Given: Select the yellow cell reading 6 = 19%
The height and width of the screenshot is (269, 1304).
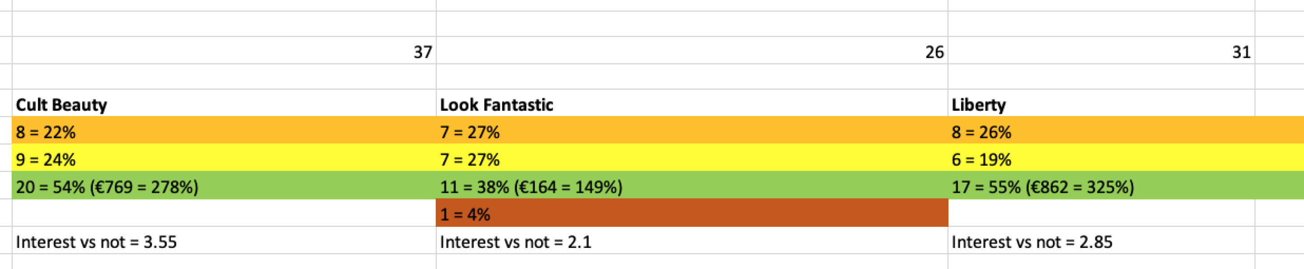Looking at the screenshot, I should (1101, 159).
